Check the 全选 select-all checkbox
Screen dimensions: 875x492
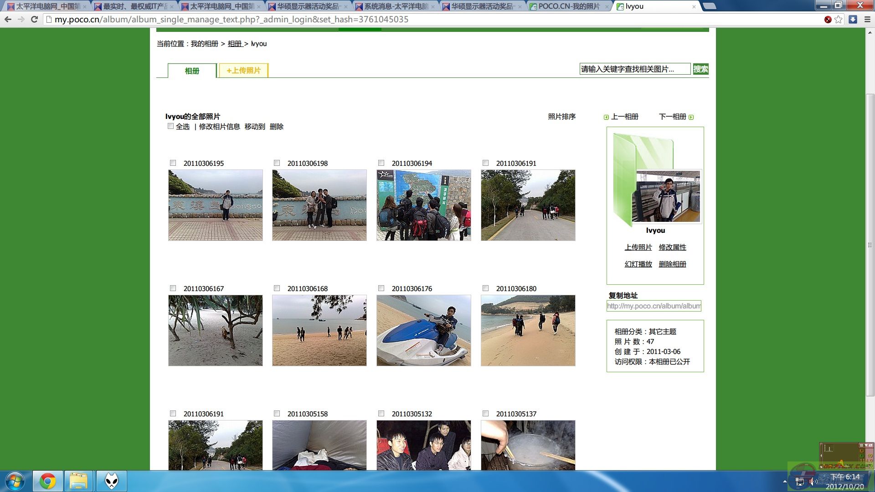click(170, 126)
